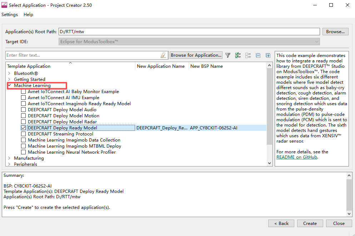The image size is (355, 236).
Task: Open the Help menu
Action: coord(28,15)
